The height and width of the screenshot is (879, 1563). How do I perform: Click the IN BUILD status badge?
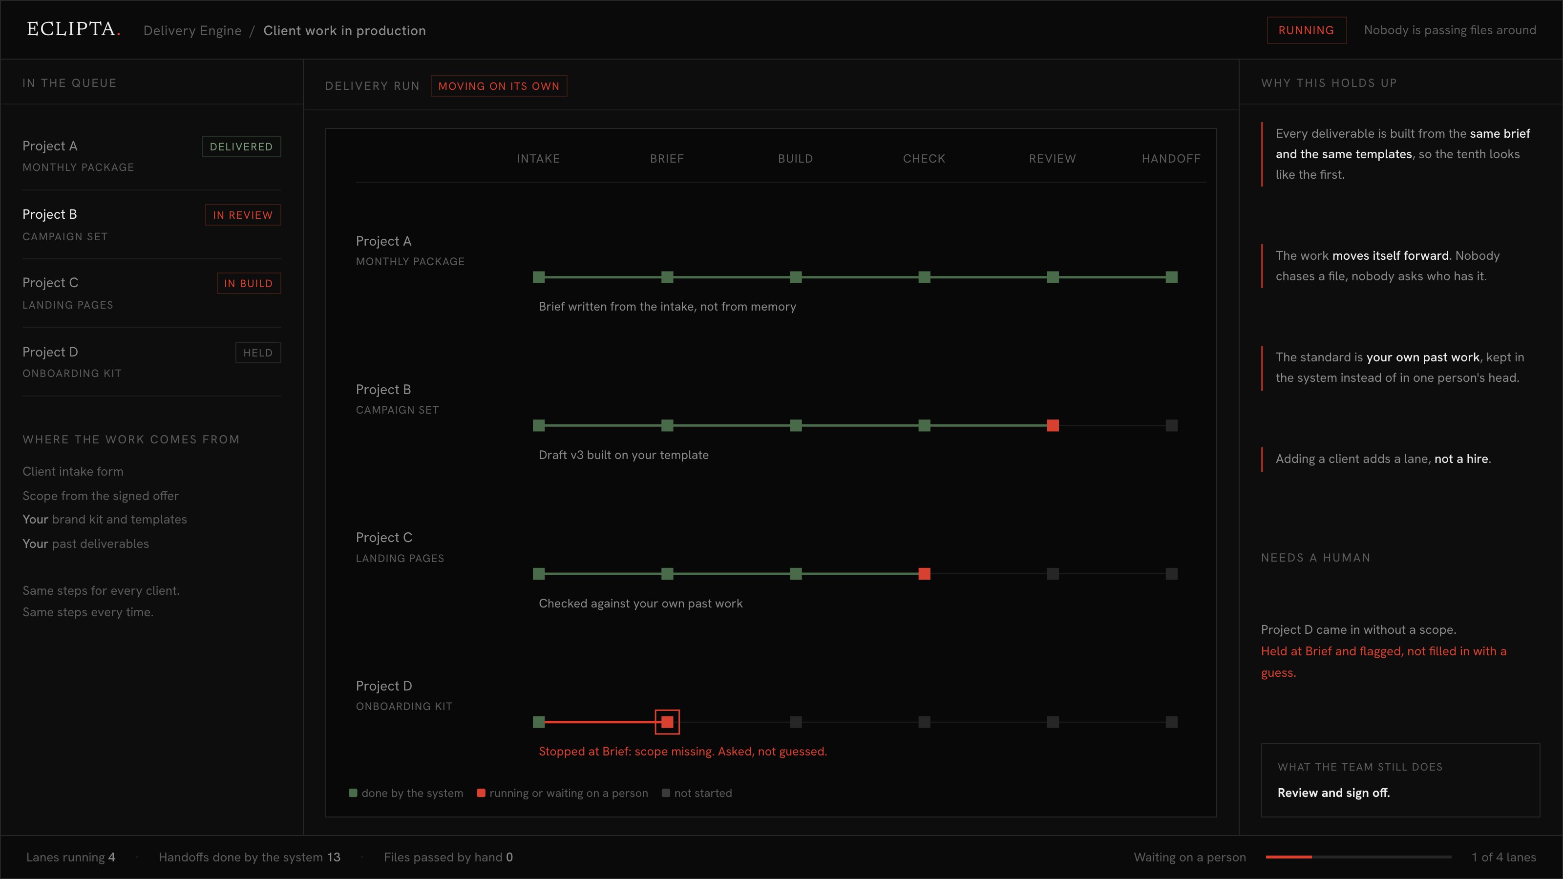249,283
